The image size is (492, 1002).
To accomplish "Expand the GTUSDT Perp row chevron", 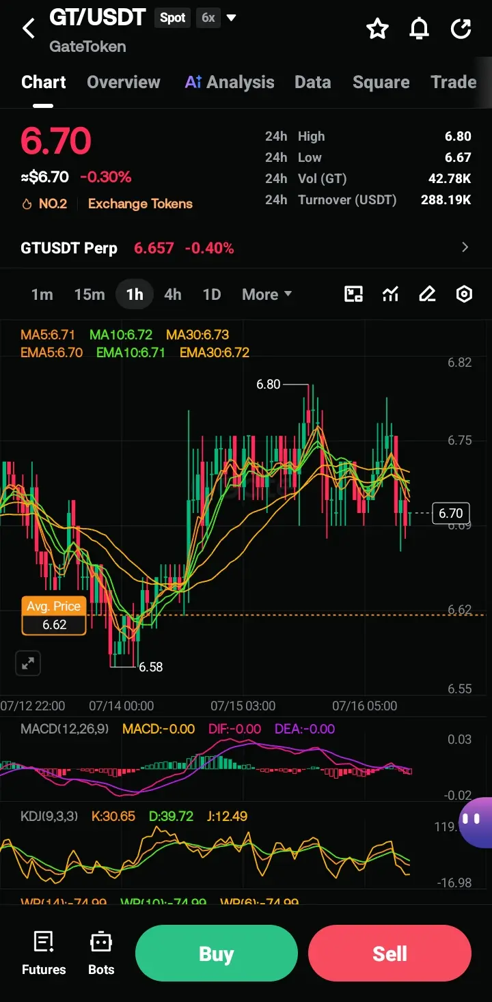I will tap(465, 247).
